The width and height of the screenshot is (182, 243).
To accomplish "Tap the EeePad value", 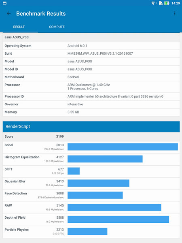I will (73, 77).
